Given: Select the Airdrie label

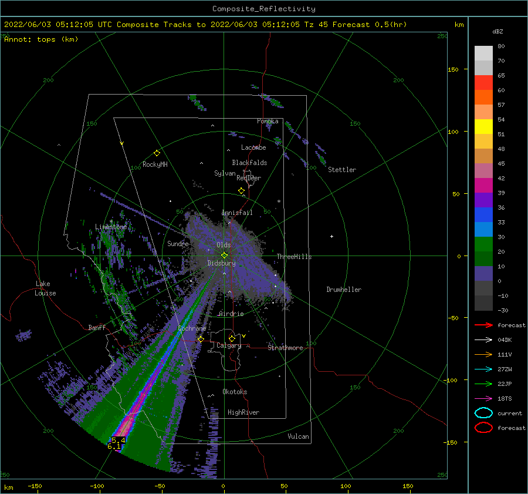Looking at the screenshot, I should (x=231, y=314).
